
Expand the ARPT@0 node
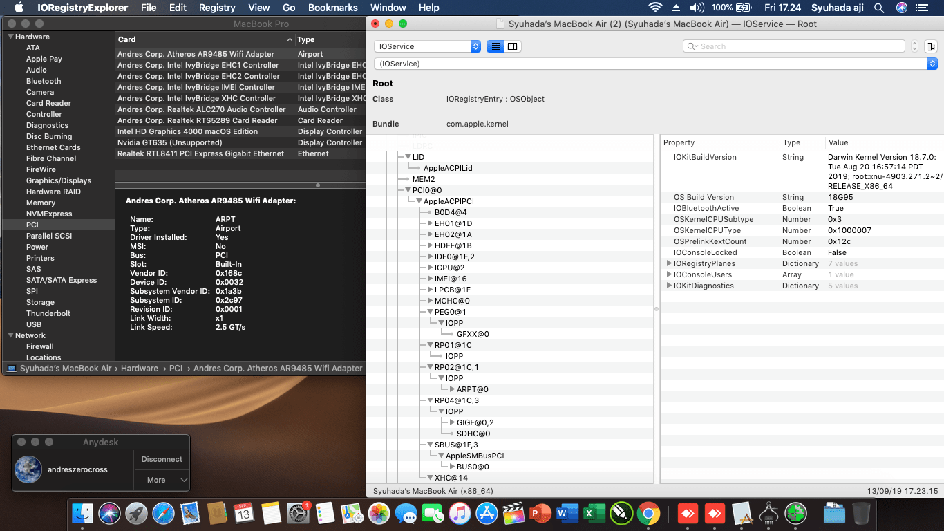coord(452,389)
